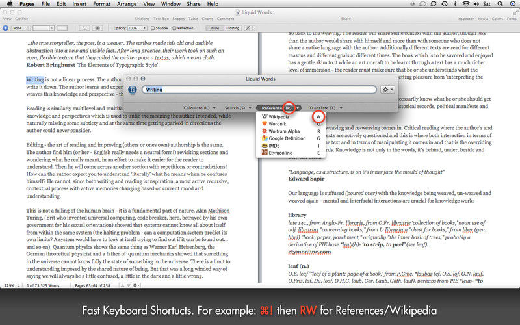This screenshot has width=520, height=325.
Task: Click the Text Box toolbar button
Action: (x=161, y=19)
